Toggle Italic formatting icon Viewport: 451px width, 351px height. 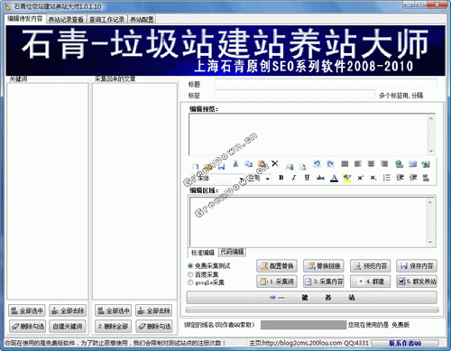point(294,178)
